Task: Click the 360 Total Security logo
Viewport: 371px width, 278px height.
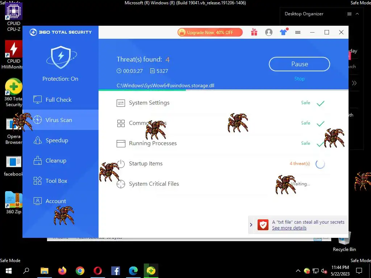Action: pos(61,32)
